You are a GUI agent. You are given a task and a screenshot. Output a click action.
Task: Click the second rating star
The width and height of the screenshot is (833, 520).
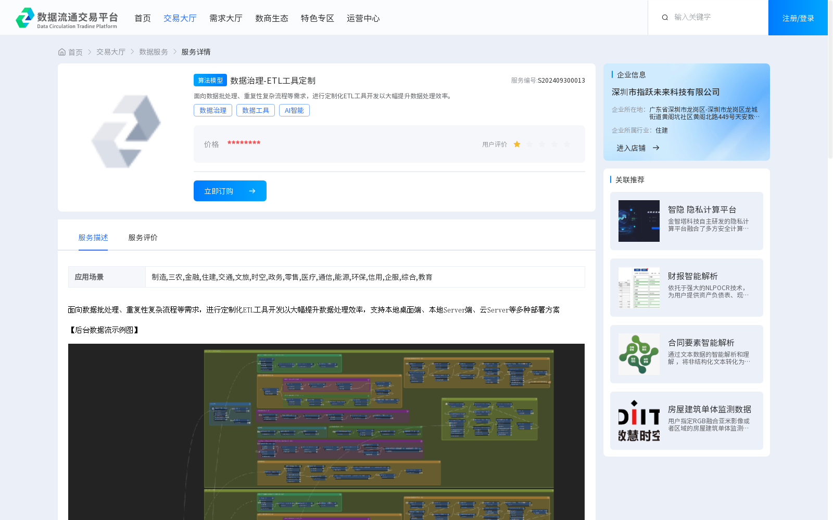[x=529, y=144]
